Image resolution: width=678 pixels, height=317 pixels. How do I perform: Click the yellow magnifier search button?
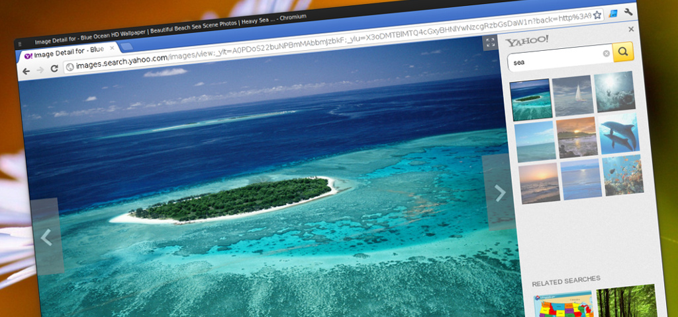pos(623,52)
